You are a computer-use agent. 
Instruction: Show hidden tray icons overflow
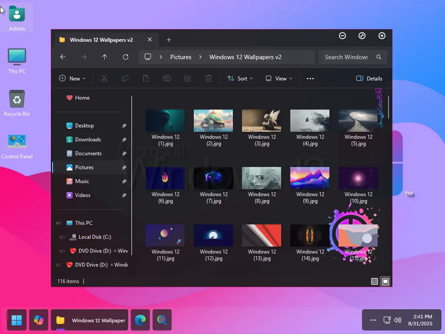click(x=373, y=320)
